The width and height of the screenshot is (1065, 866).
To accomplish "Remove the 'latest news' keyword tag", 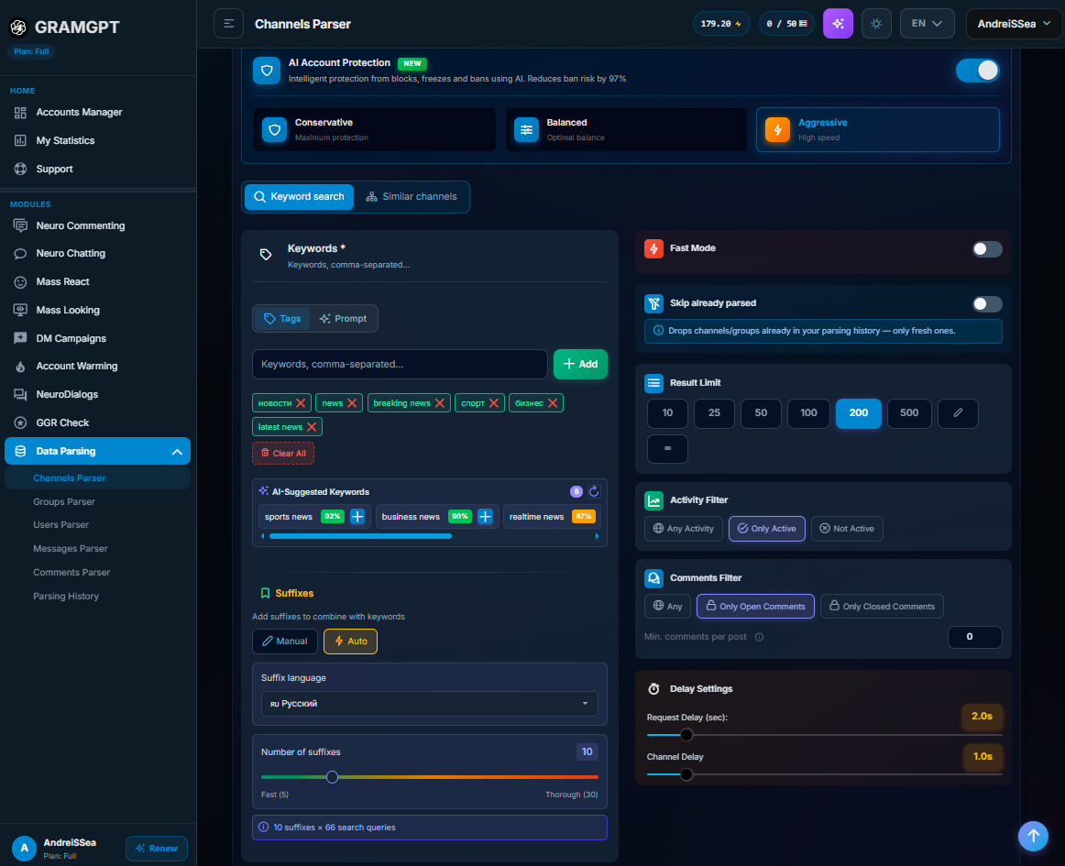I will pos(312,427).
